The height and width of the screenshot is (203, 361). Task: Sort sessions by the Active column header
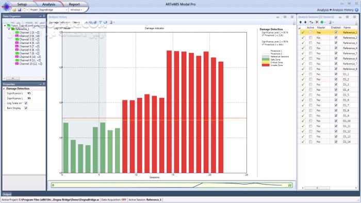pyautogui.click(x=310, y=27)
